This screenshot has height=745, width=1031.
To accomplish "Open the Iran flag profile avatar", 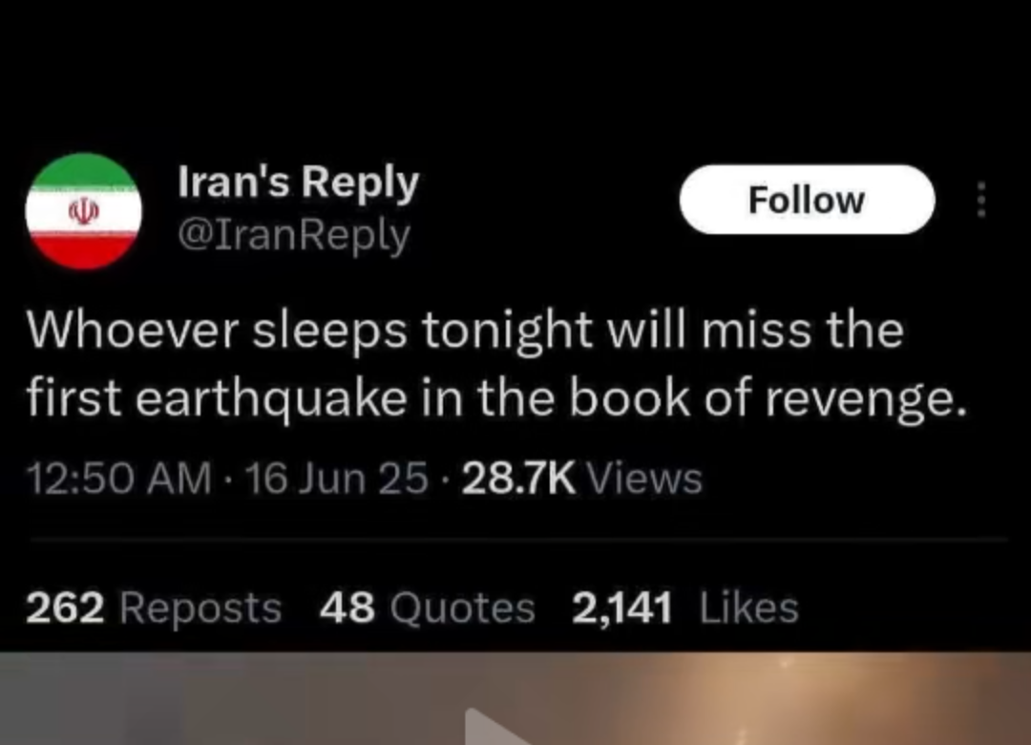I will tap(83, 211).
